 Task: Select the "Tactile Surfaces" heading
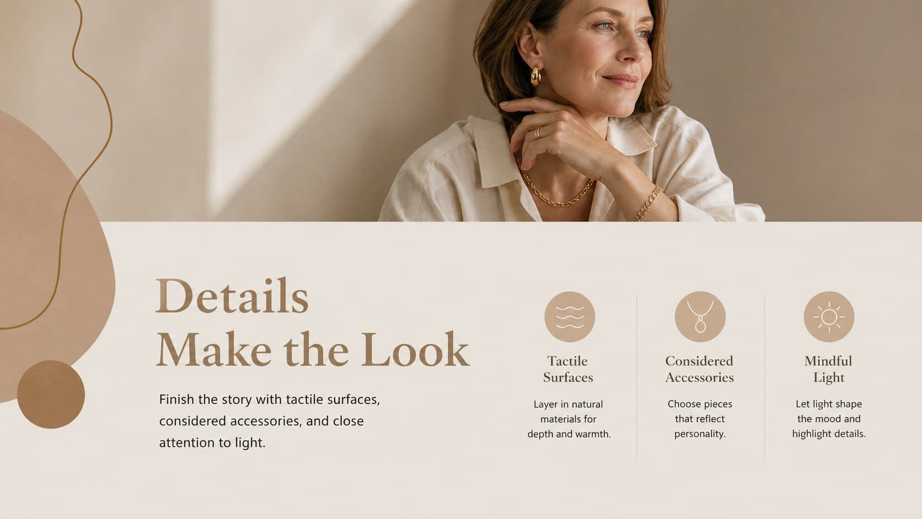coord(568,369)
